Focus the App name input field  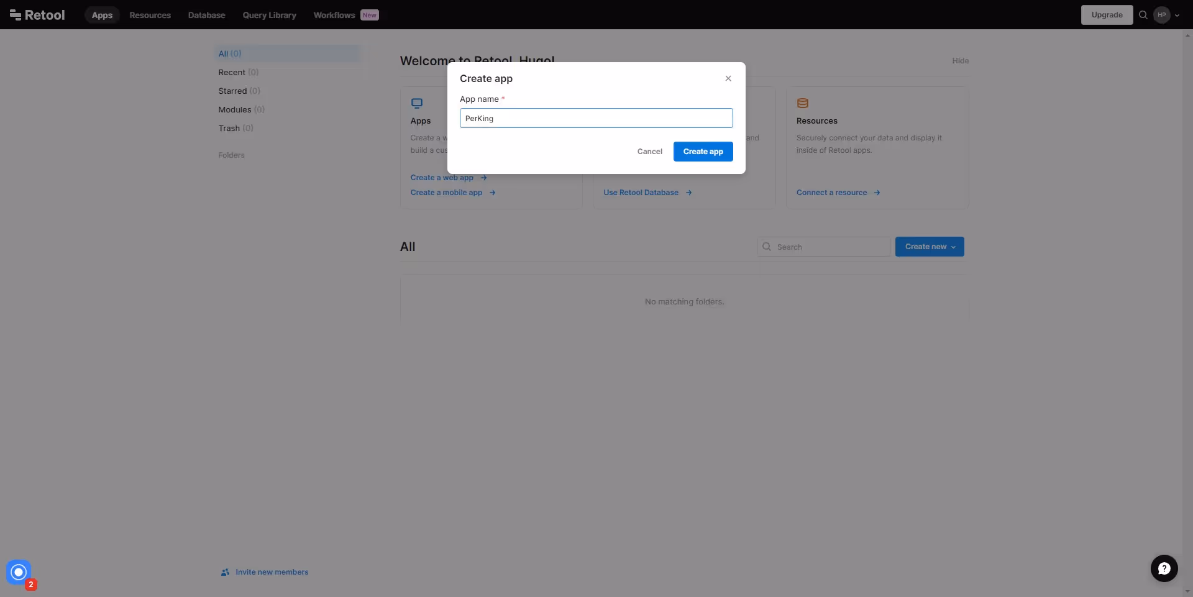(596, 118)
